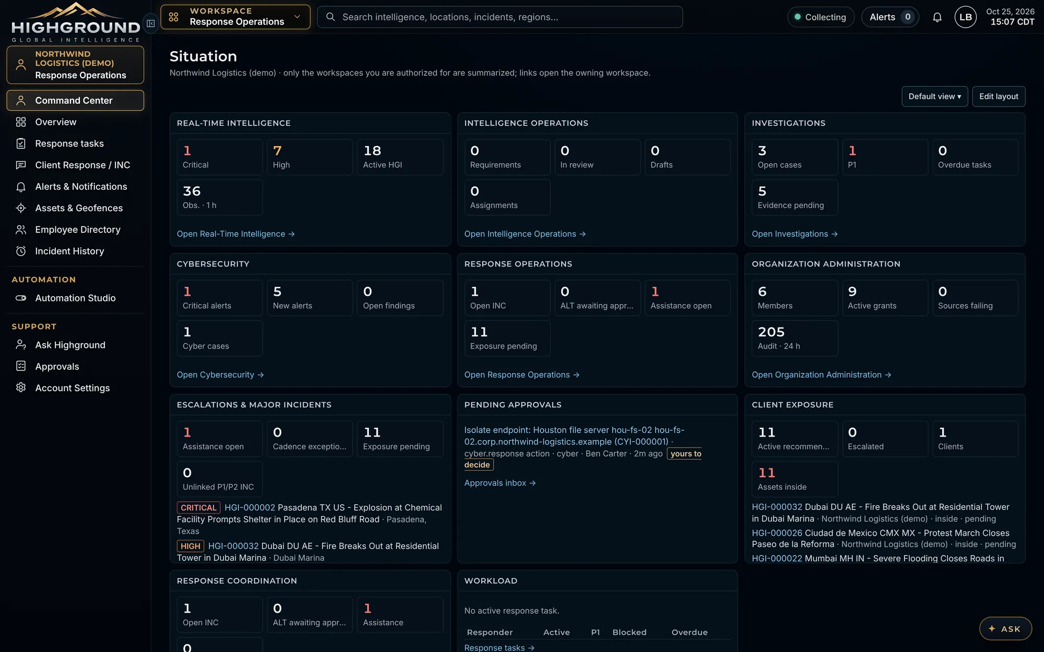Open the LB user avatar menu
Screen dimensions: 1044x652
pyautogui.click(x=965, y=17)
